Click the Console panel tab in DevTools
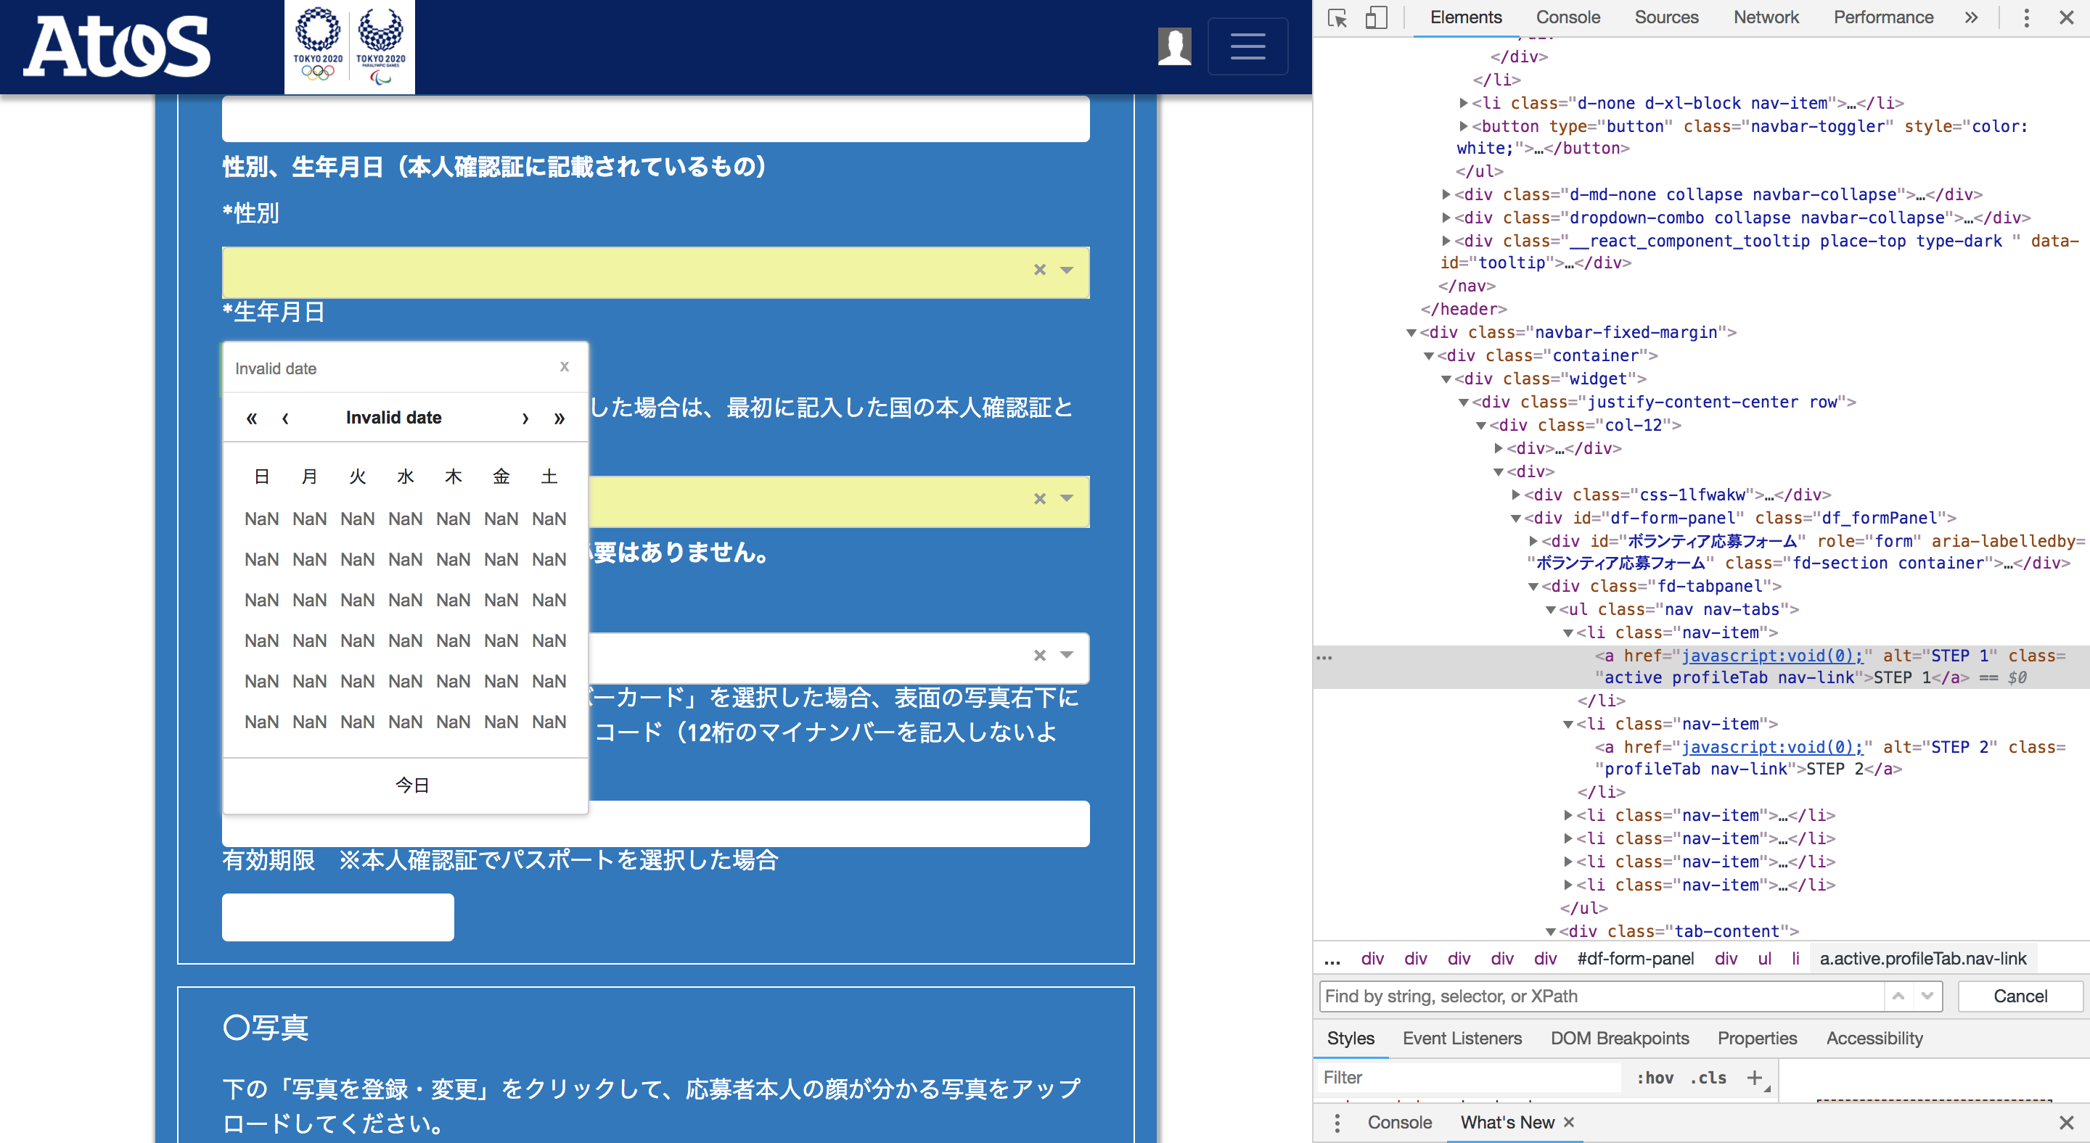Viewport: 2090px width, 1143px height. (x=1567, y=15)
